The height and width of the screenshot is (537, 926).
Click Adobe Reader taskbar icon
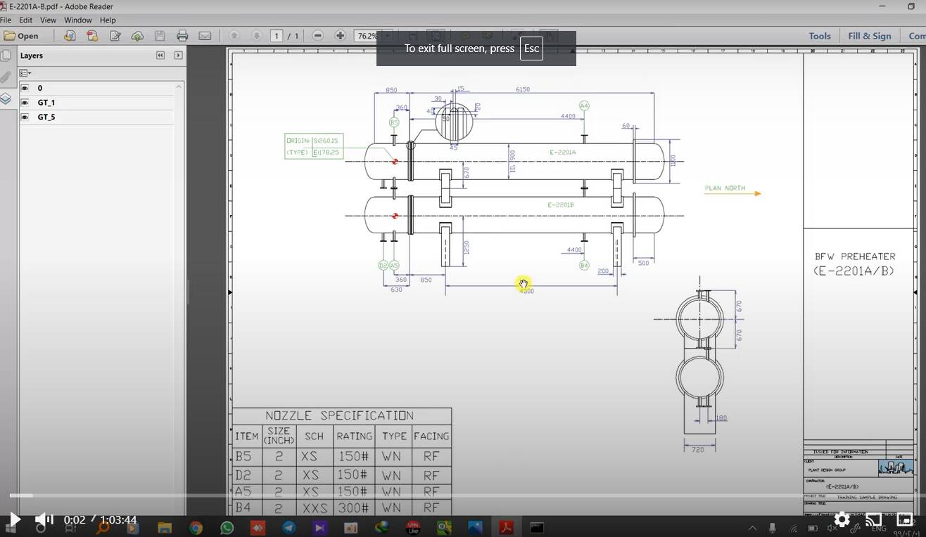click(506, 528)
